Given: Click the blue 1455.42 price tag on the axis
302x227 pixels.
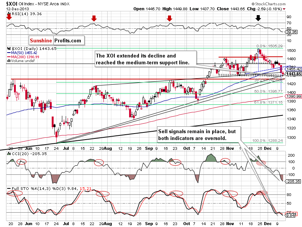Looking at the screenshot, I should pyautogui.click(x=293, y=69).
